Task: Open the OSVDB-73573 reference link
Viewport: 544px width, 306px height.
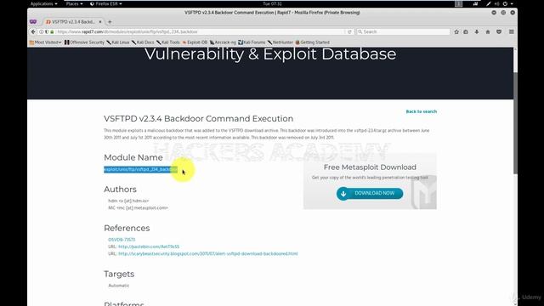Action: coord(122,240)
